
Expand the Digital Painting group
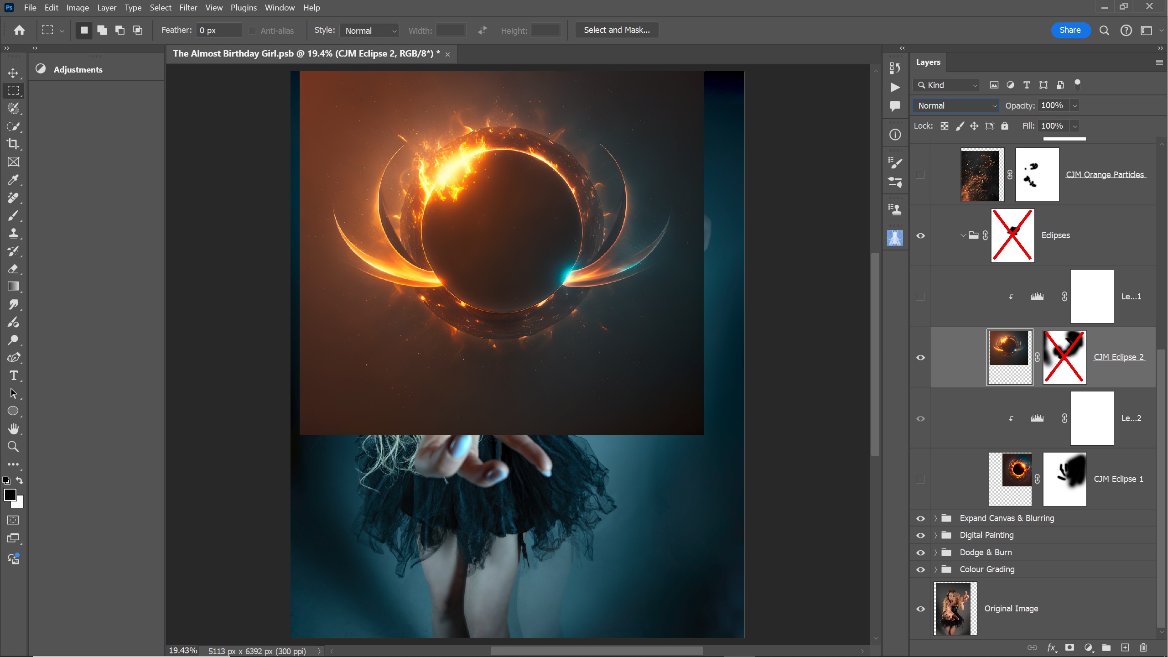(935, 535)
